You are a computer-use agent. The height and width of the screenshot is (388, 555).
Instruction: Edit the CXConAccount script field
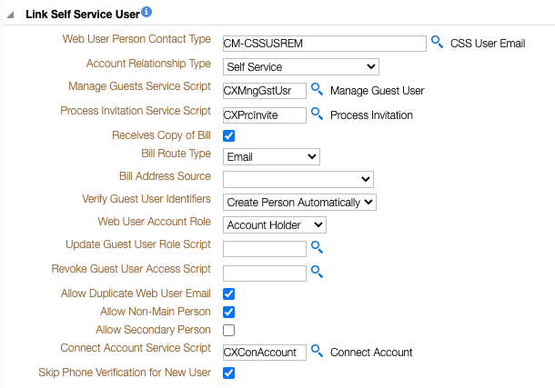265,353
